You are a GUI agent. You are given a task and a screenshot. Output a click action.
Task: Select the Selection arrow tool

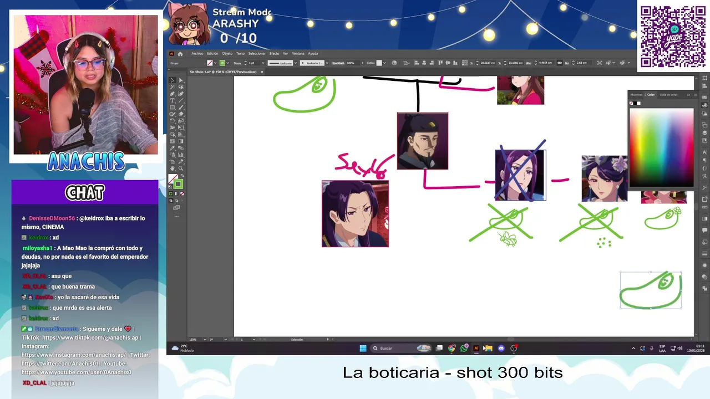click(x=173, y=80)
